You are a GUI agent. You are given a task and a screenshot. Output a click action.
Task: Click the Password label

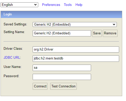coord(11,76)
